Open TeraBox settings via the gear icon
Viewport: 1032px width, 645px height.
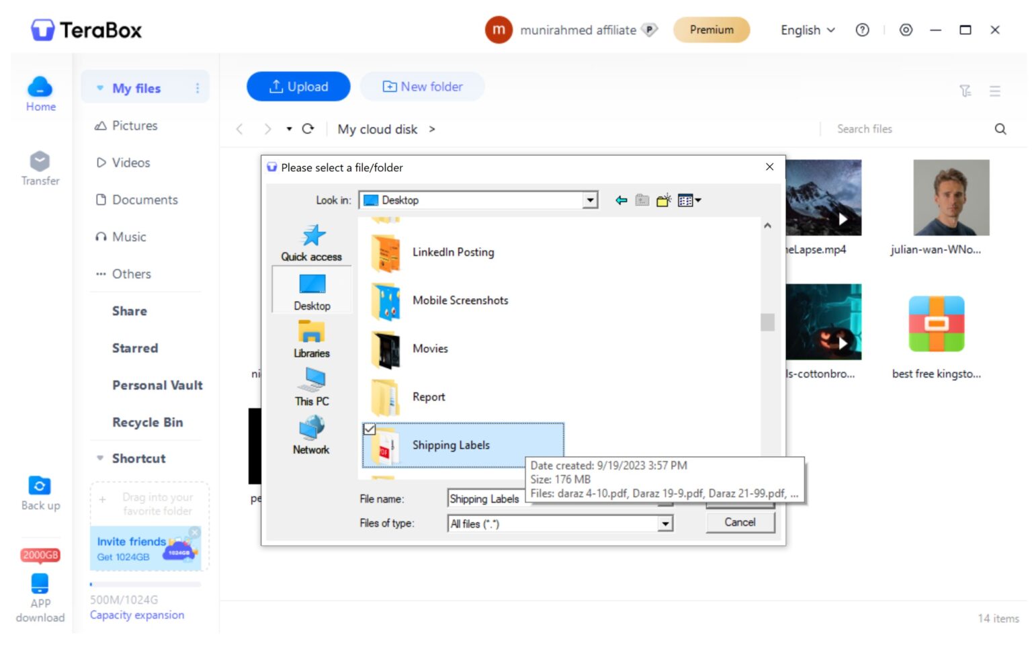click(906, 30)
